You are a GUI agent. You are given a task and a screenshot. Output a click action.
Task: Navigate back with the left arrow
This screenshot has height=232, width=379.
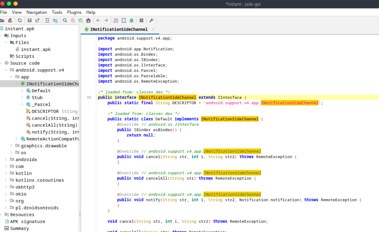coord(98,20)
